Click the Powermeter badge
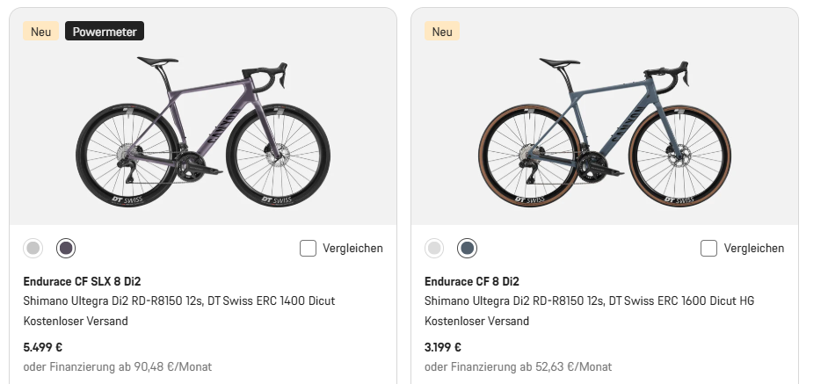The height and width of the screenshot is (384, 828). pos(105,32)
